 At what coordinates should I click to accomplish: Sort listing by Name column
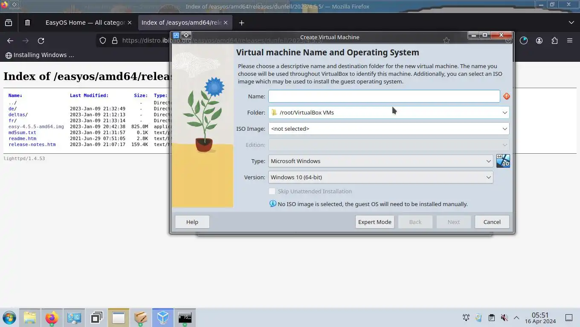tap(15, 95)
